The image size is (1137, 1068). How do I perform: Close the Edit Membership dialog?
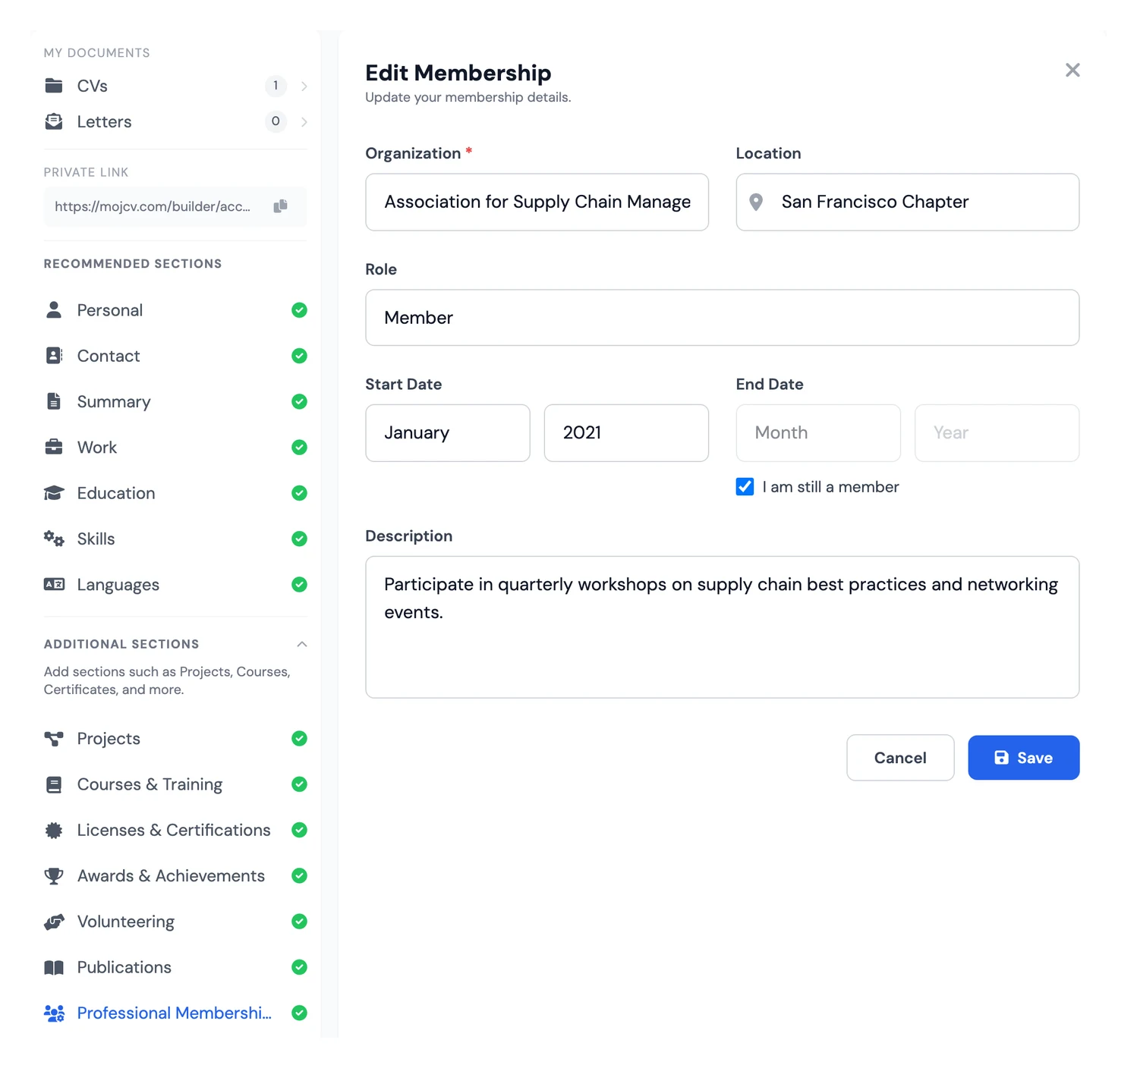[1072, 71]
